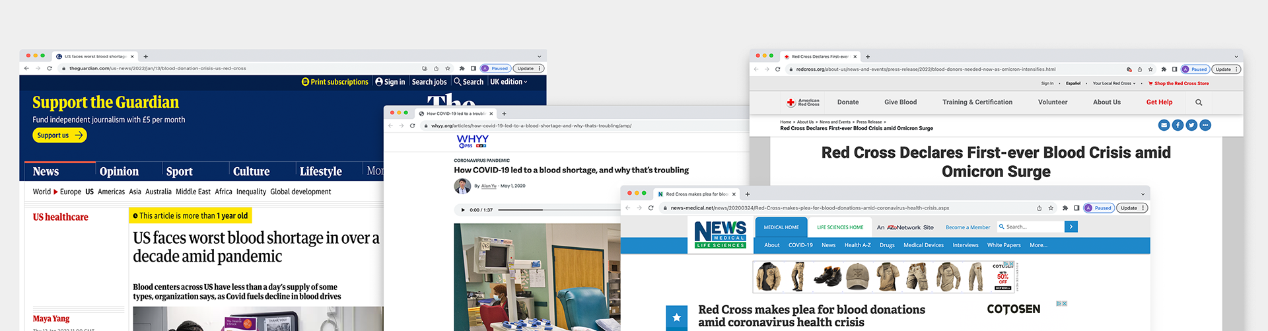Click the News-Medical search field
This screenshot has height=331, width=1268.
[x=1031, y=227]
